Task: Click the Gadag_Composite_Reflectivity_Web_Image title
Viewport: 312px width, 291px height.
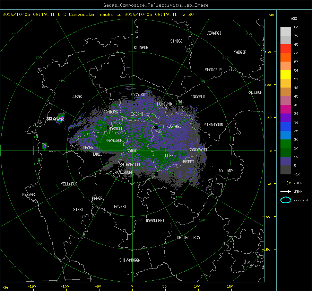Action: (156, 5)
